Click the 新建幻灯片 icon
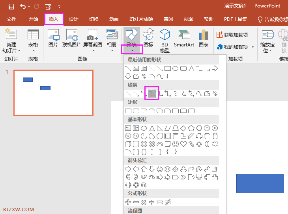 coord(11,34)
